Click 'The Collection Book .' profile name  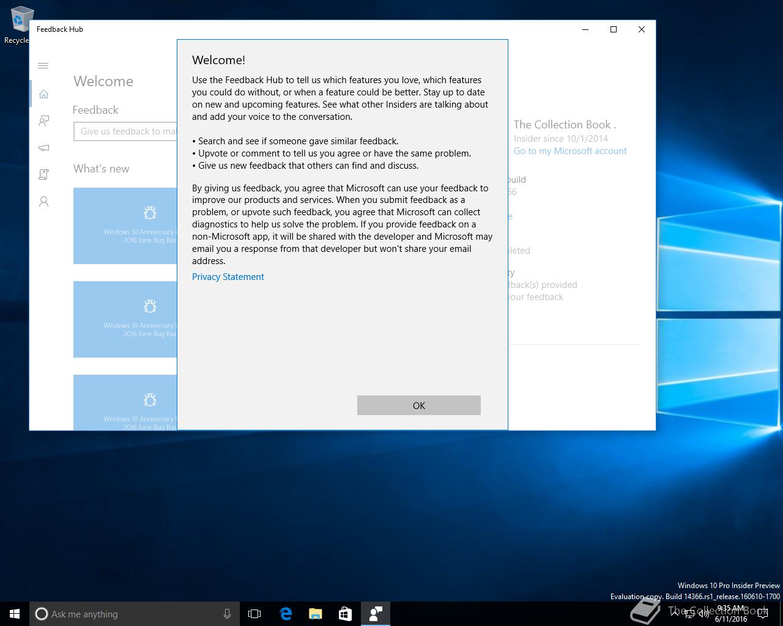coord(565,125)
